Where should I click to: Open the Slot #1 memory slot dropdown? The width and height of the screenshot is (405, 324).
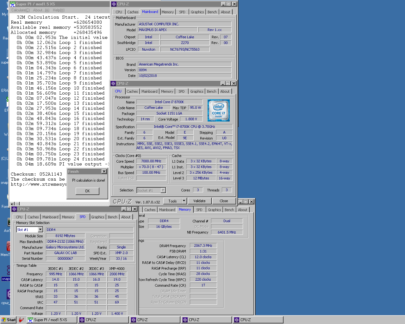click(x=40, y=230)
